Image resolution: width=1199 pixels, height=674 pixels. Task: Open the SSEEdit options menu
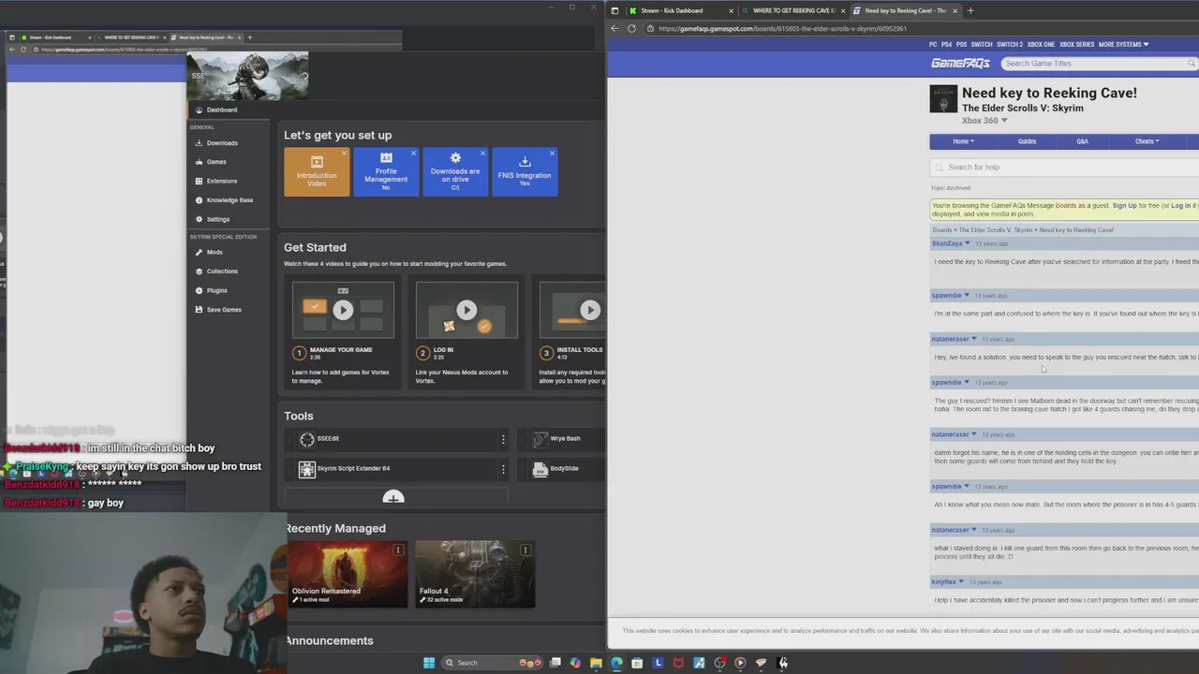503,439
